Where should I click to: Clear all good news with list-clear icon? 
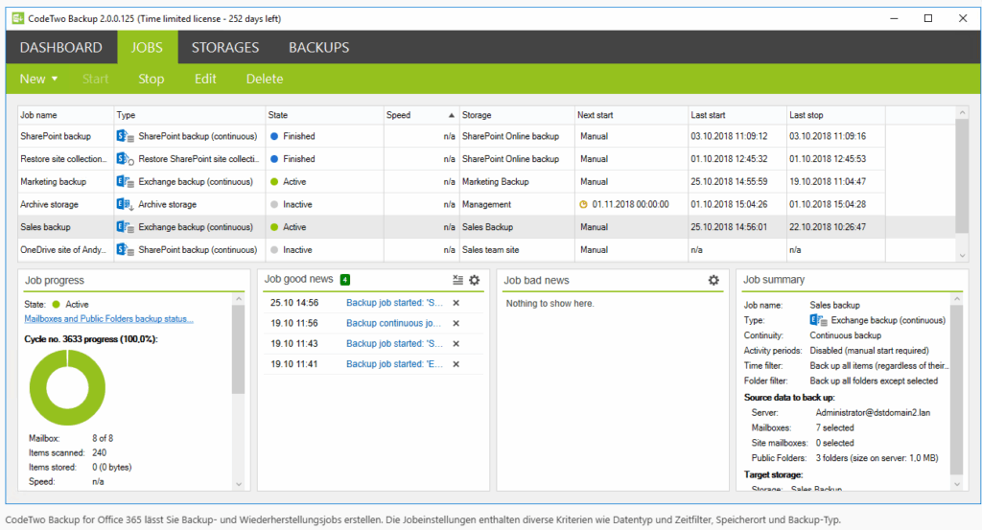tap(457, 280)
